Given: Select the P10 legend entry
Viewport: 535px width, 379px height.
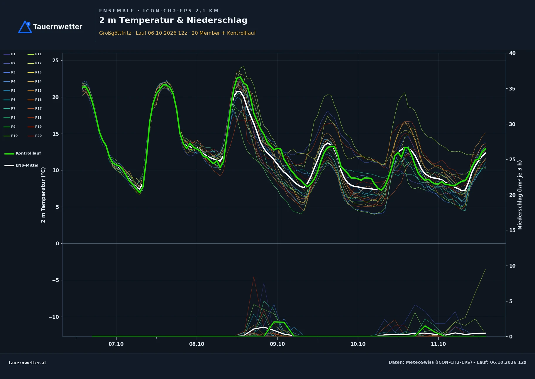Looking at the screenshot, I should [11, 136].
